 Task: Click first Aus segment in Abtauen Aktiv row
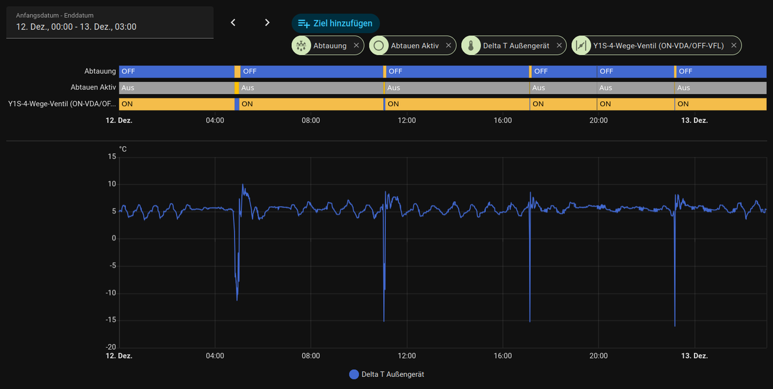(x=176, y=88)
